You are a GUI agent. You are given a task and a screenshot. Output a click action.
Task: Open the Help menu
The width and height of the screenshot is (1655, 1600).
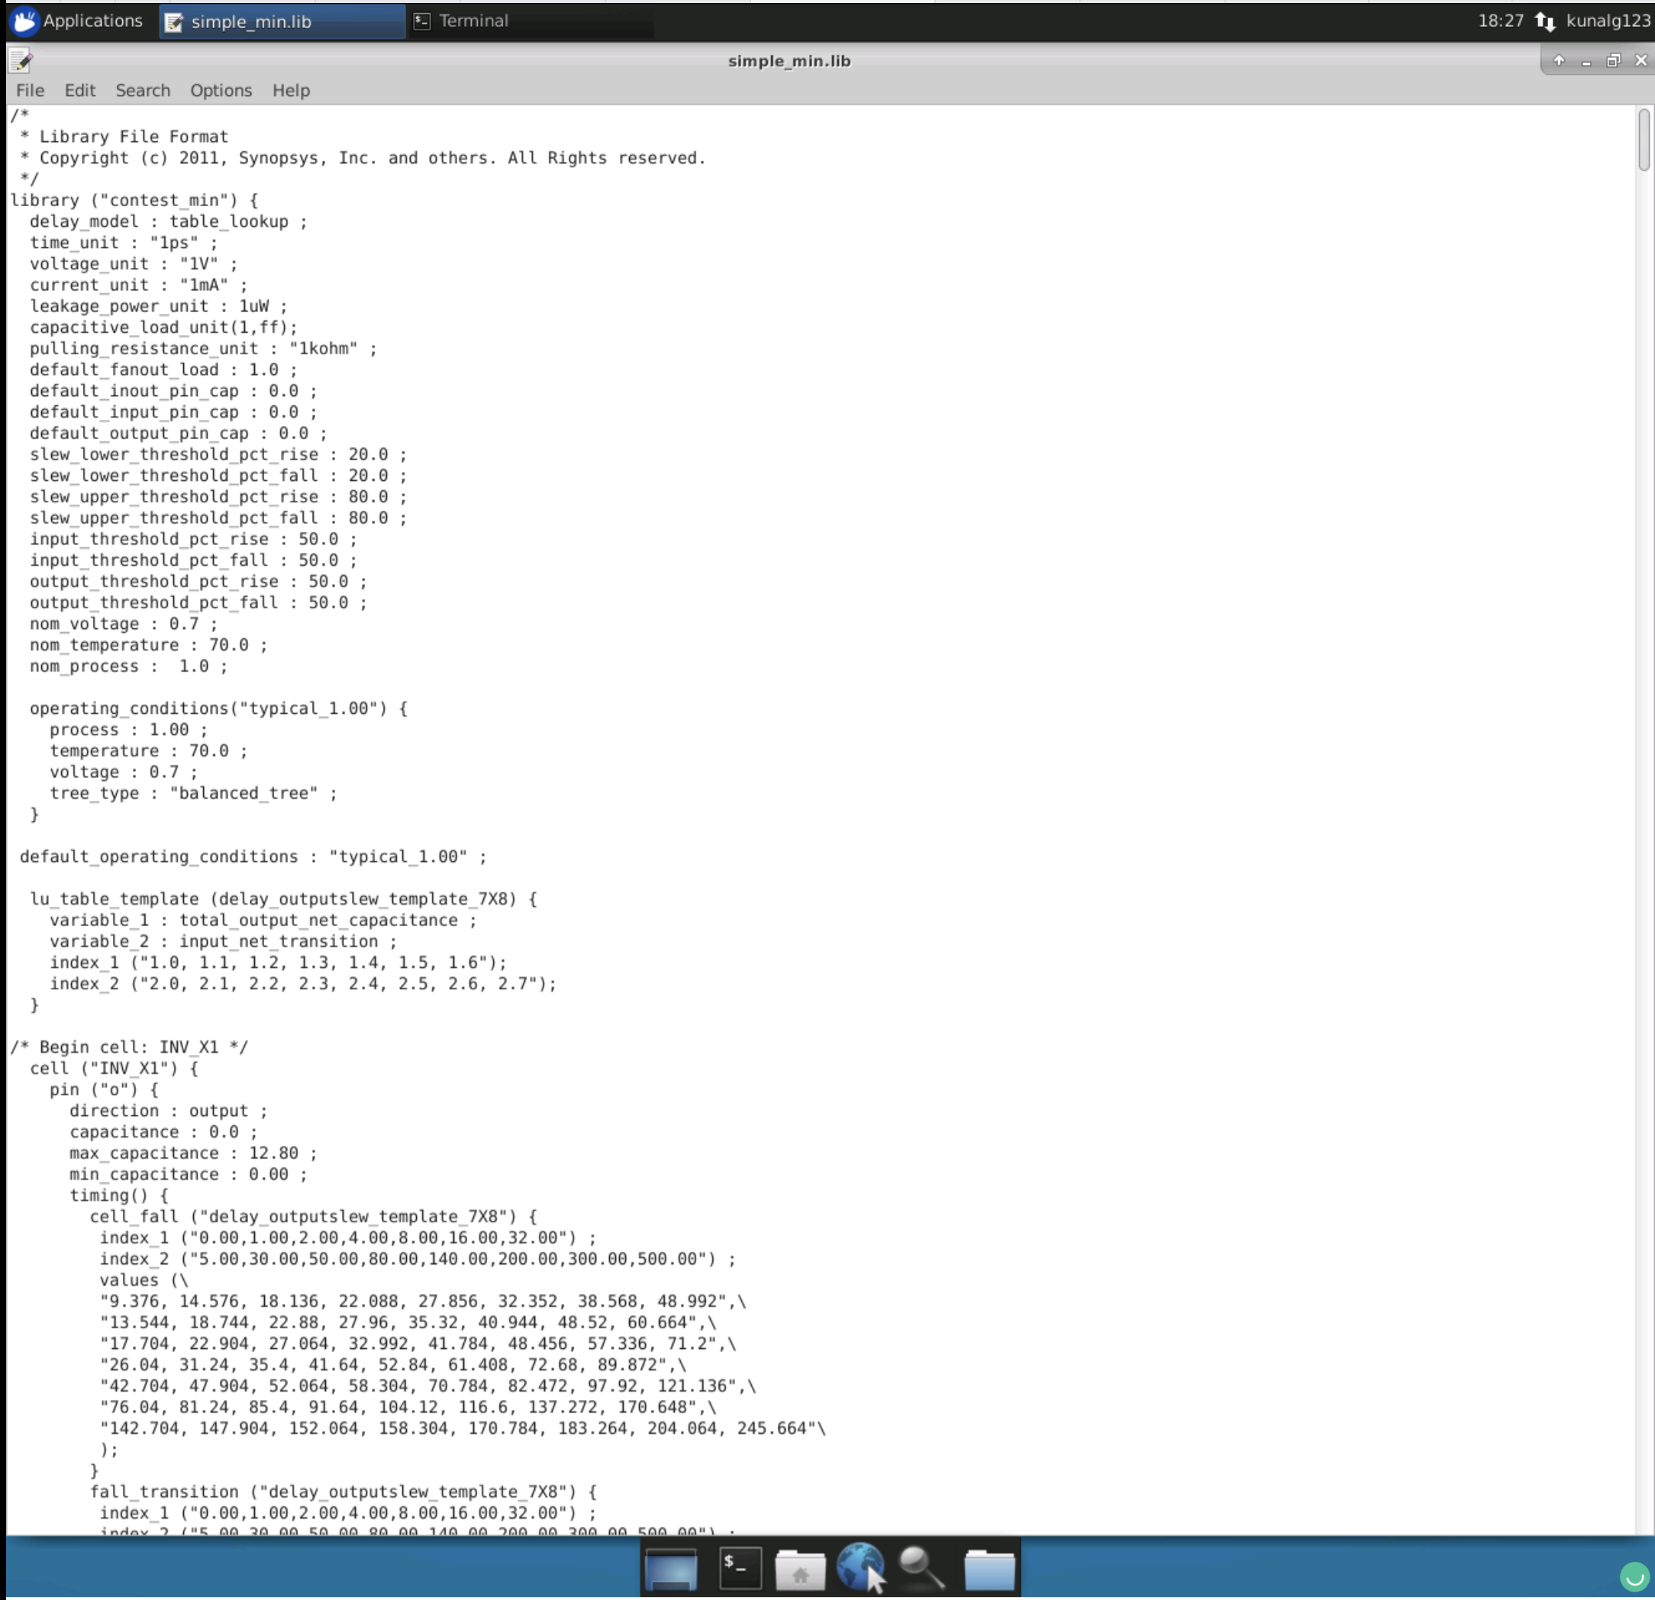tap(291, 90)
